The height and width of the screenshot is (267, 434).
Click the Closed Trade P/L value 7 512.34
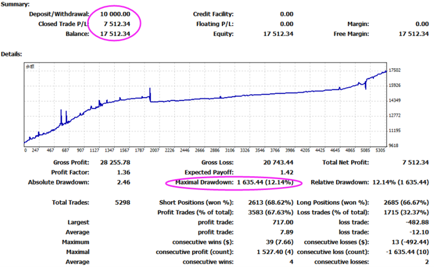coord(117,24)
